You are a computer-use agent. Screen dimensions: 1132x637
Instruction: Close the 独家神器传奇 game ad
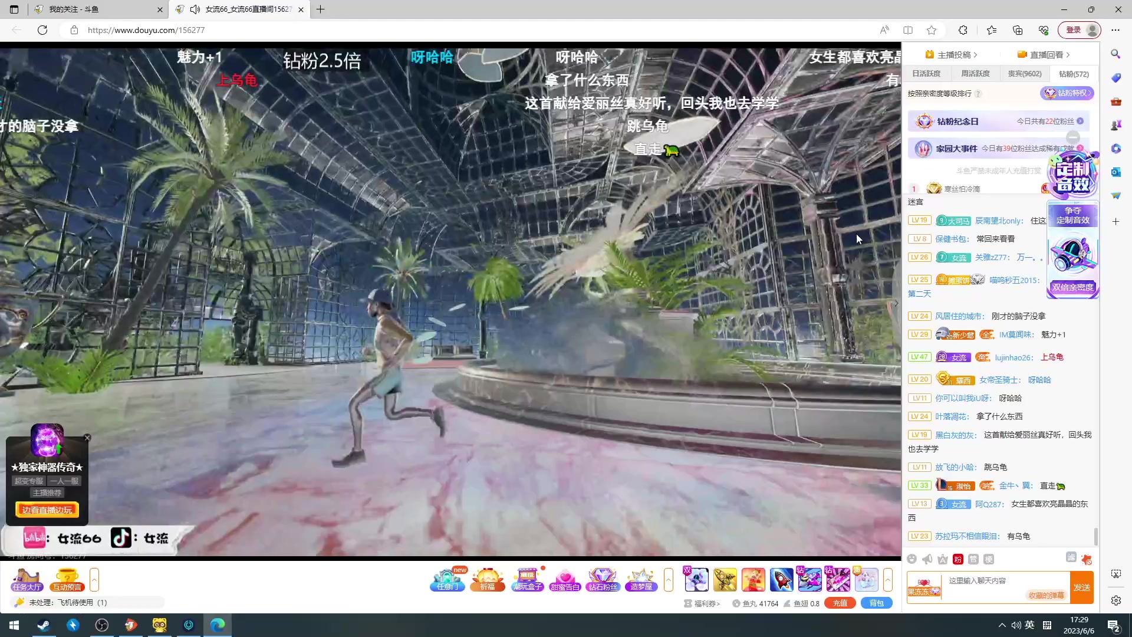87,438
